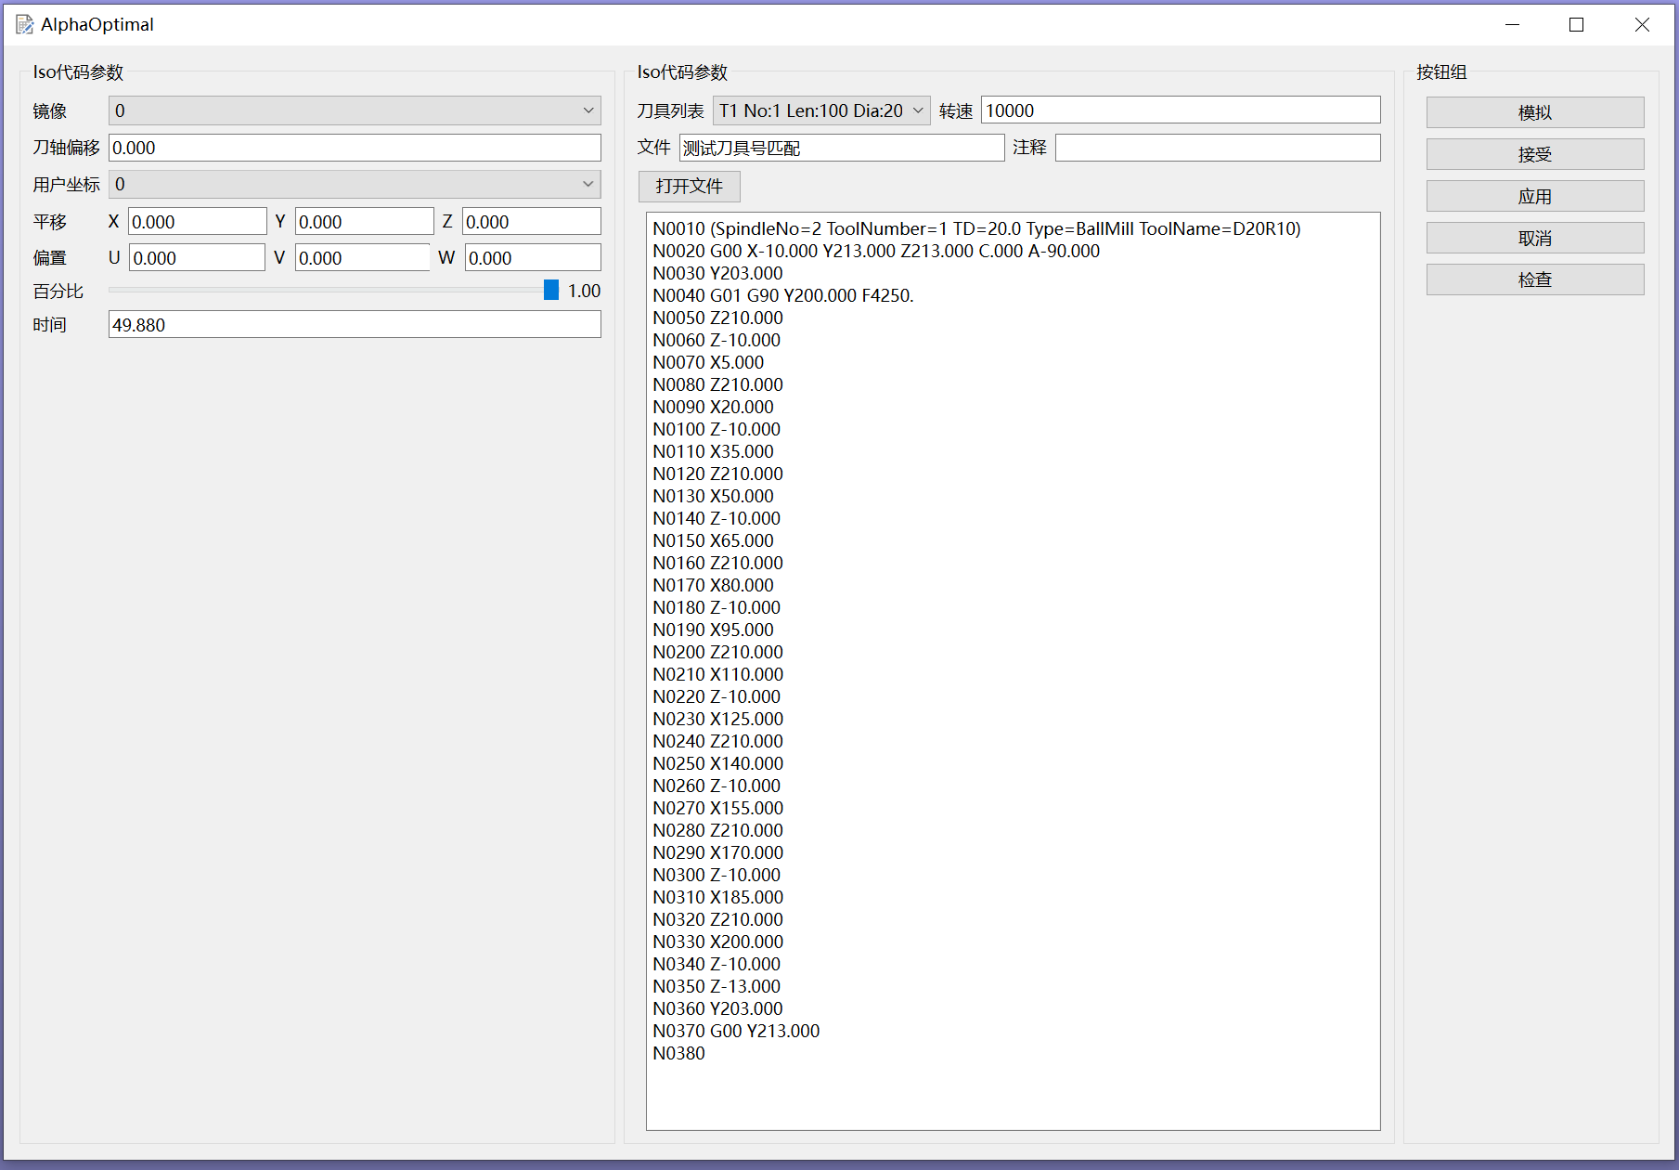Click the 平移 X translation input field
This screenshot has height=1170, width=1679.
197,222
